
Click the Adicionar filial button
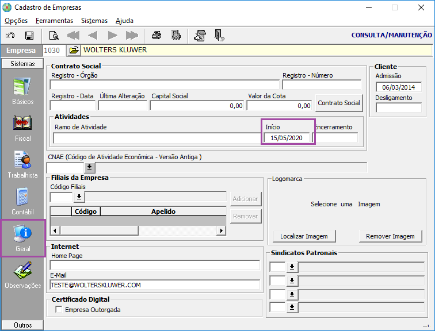pyautogui.click(x=246, y=199)
